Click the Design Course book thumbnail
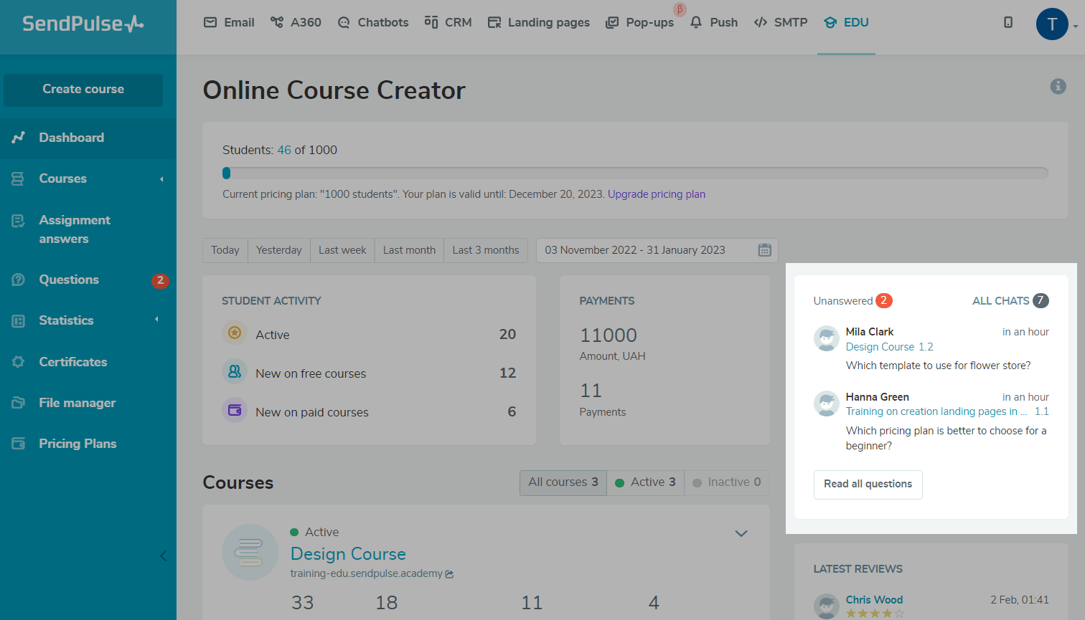The image size is (1085, 620). click(250, 552)
